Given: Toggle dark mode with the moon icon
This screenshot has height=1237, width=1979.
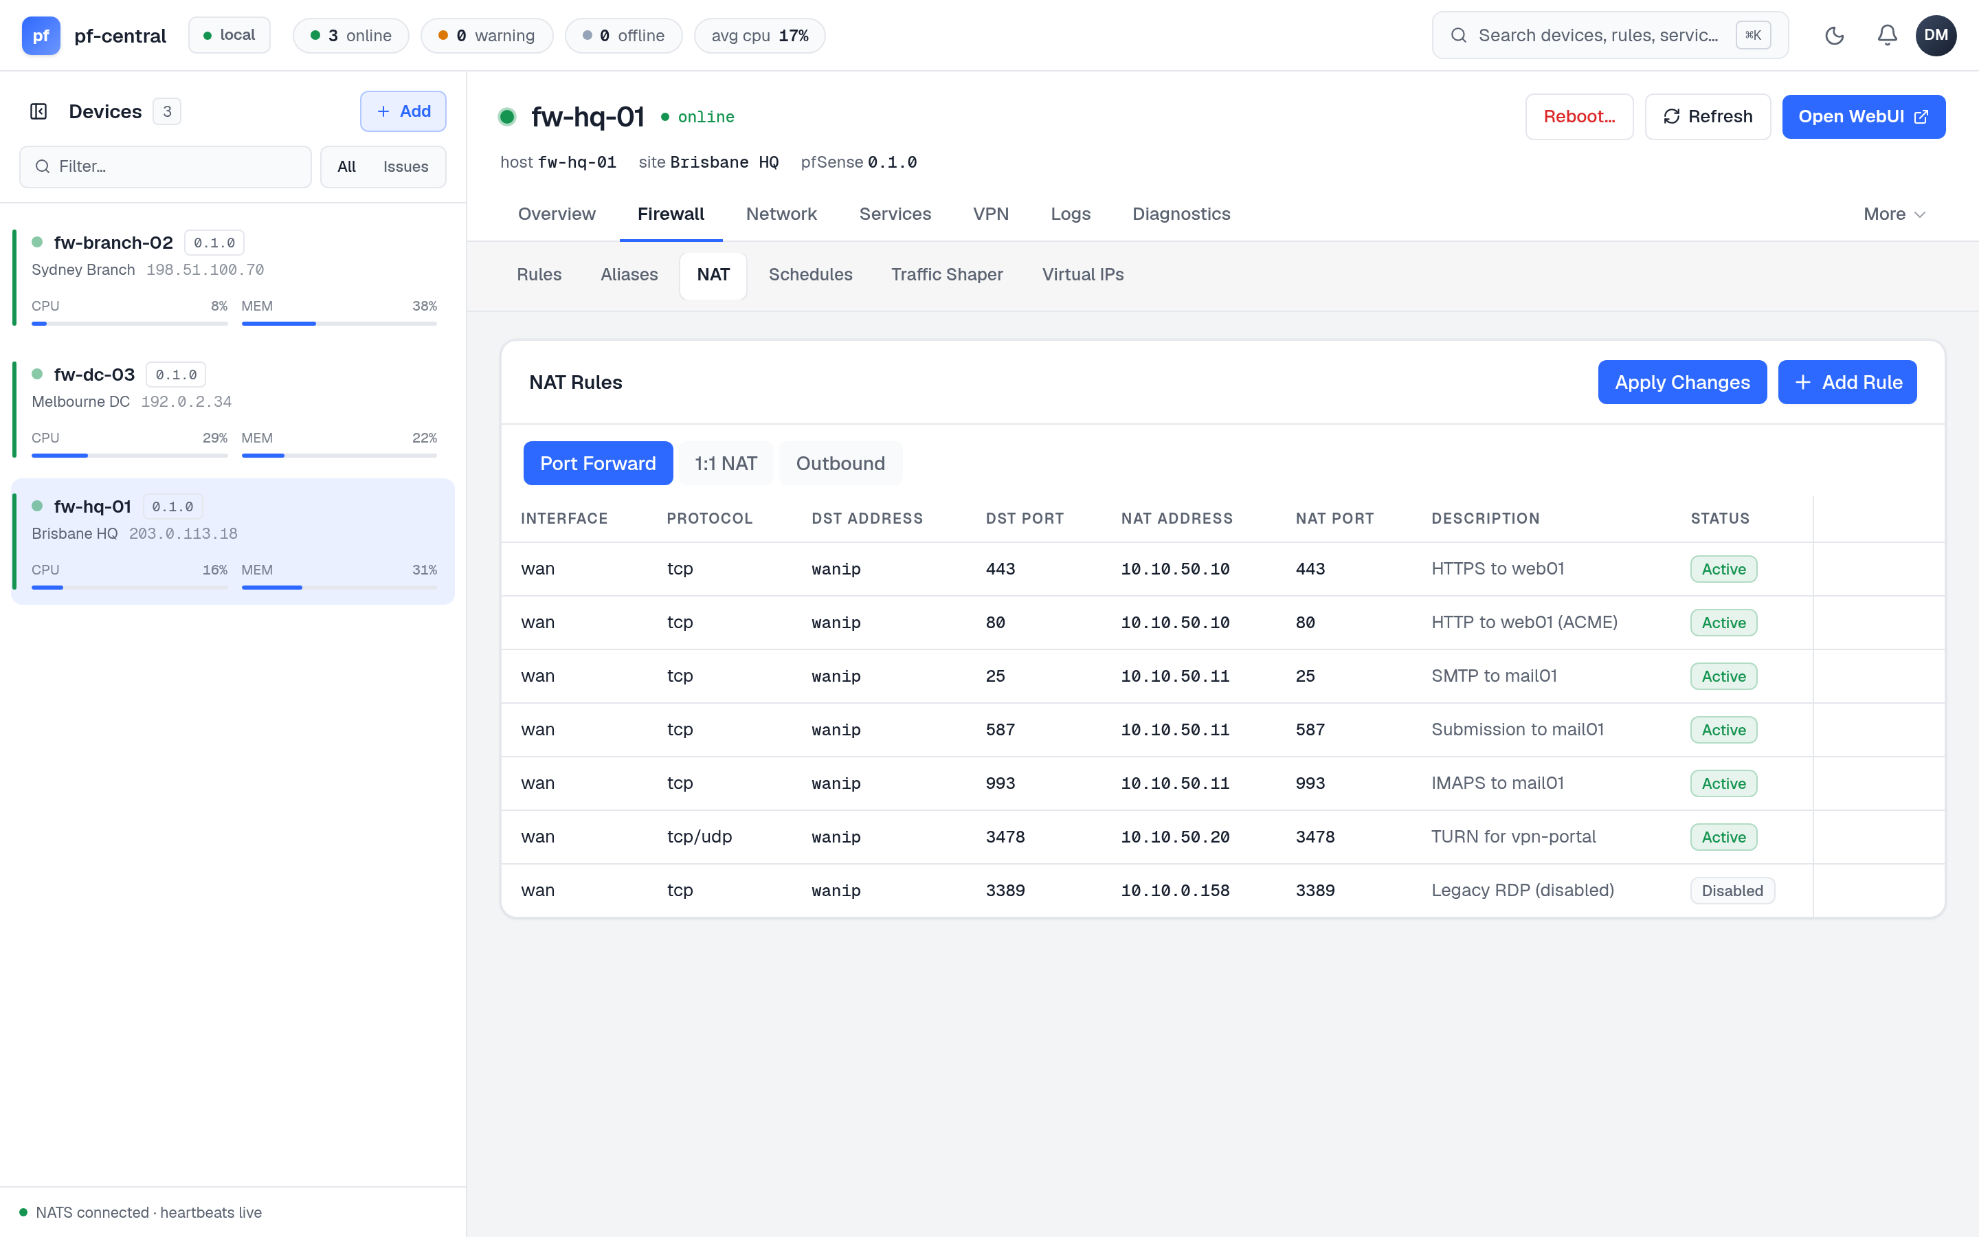Looking at the screenshot, I should click(x=1834, y=35).
